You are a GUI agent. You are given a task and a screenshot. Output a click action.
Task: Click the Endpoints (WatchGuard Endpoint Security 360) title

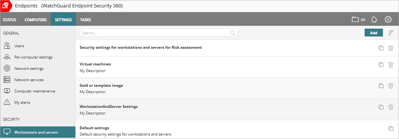pos(69,6)
